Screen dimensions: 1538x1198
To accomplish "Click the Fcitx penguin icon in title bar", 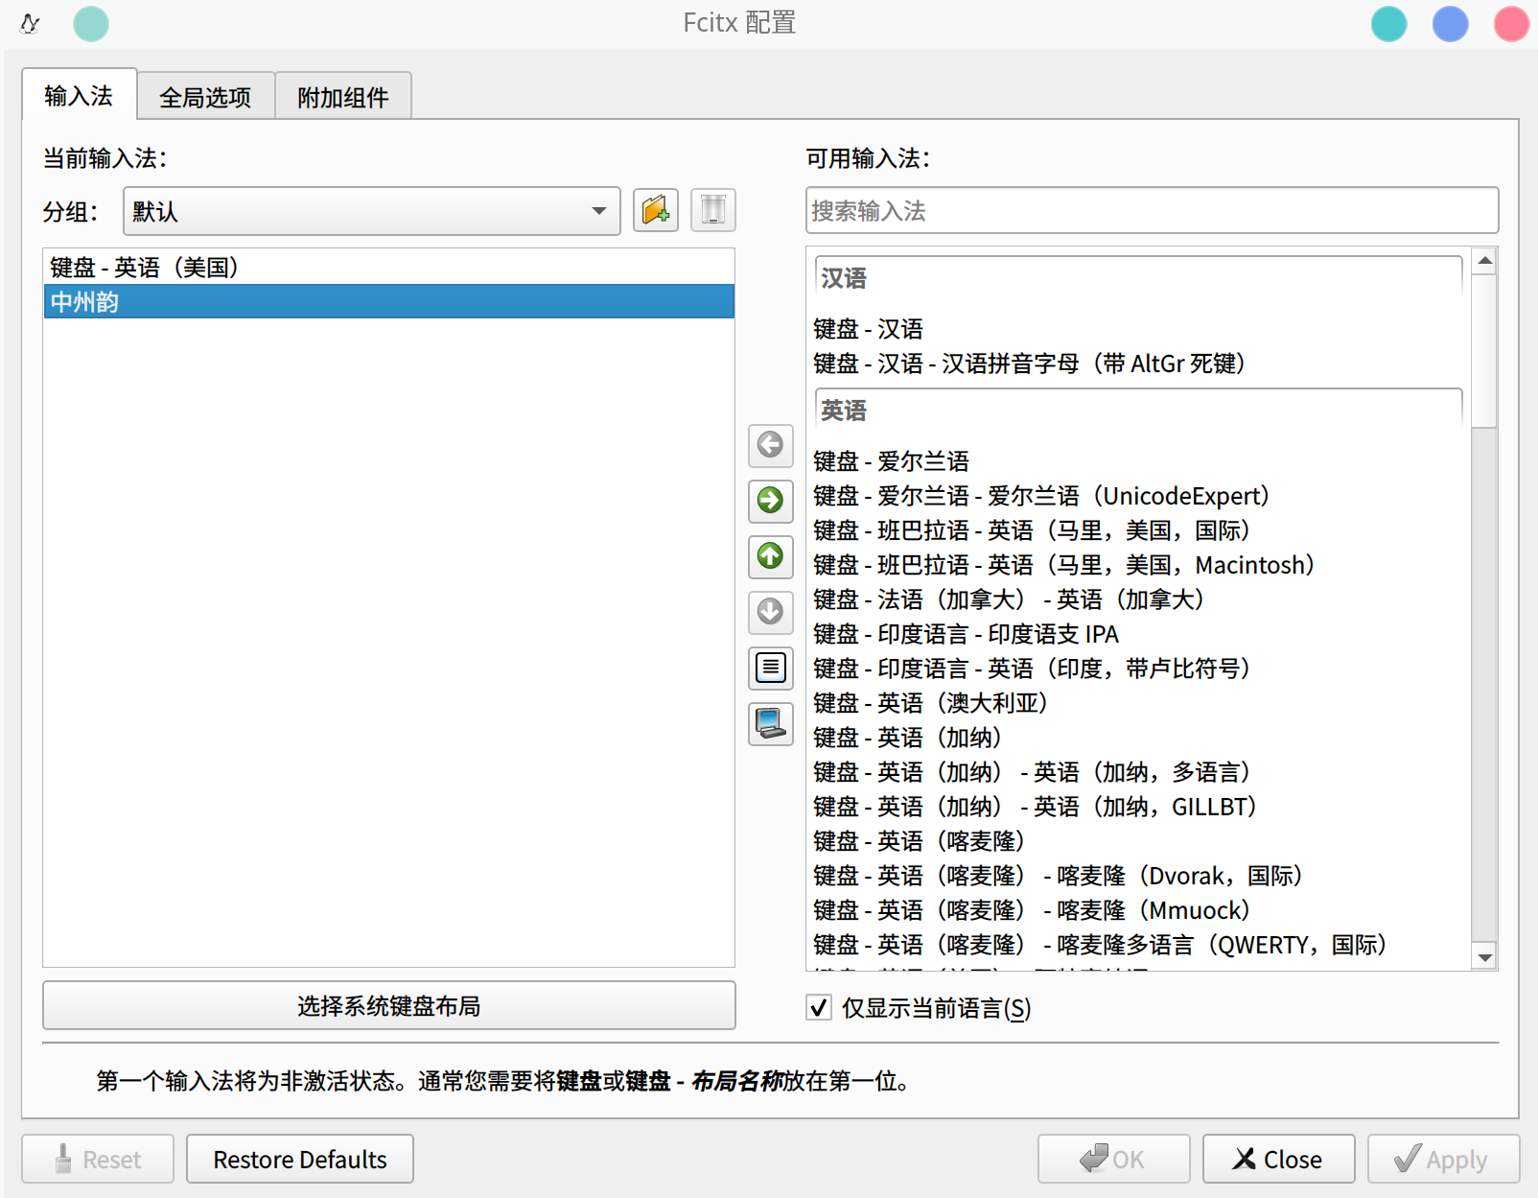I will 30,24.
